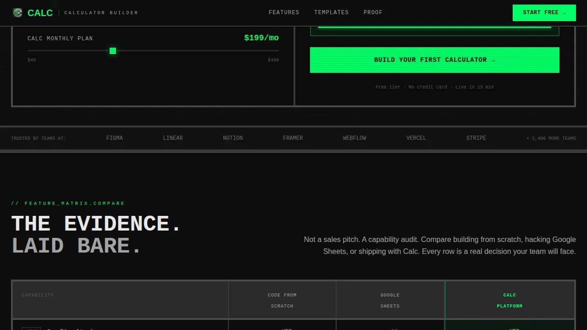Click the Free tier no credit card note

tap(435, 87)
